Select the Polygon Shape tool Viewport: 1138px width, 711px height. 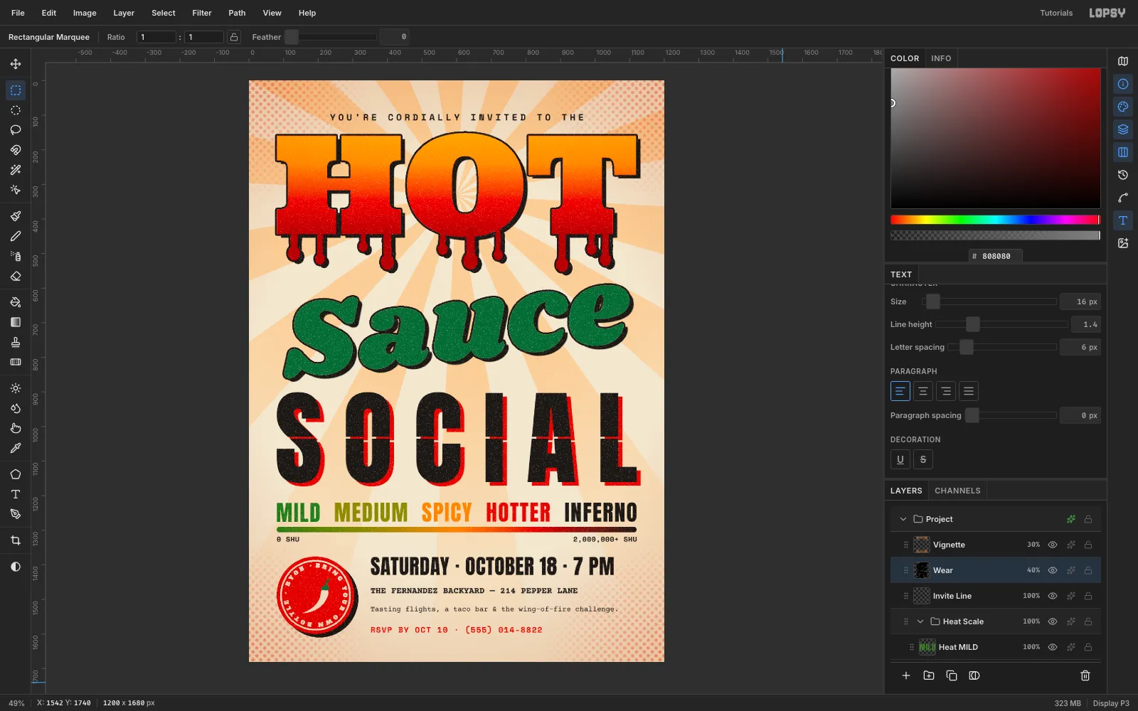(x=16, y=474)
